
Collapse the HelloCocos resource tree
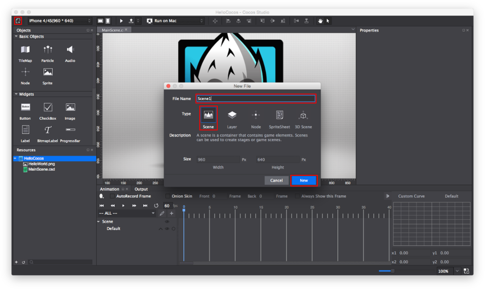15,158
